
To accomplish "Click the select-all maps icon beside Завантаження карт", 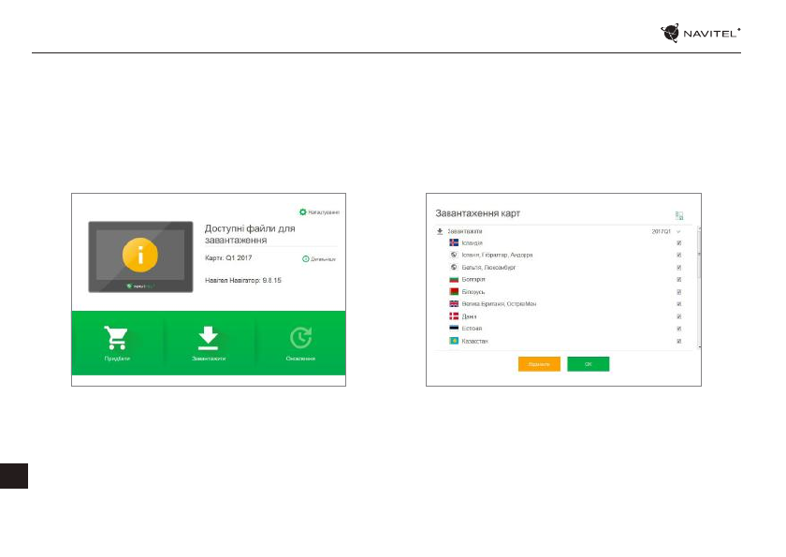I will tap(679, 215).
